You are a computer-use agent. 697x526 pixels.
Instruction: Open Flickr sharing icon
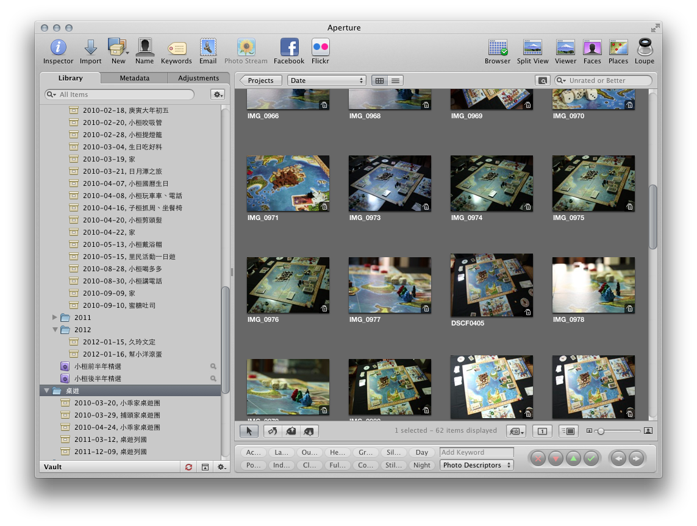pyautogui.click(x=320, y=48)
